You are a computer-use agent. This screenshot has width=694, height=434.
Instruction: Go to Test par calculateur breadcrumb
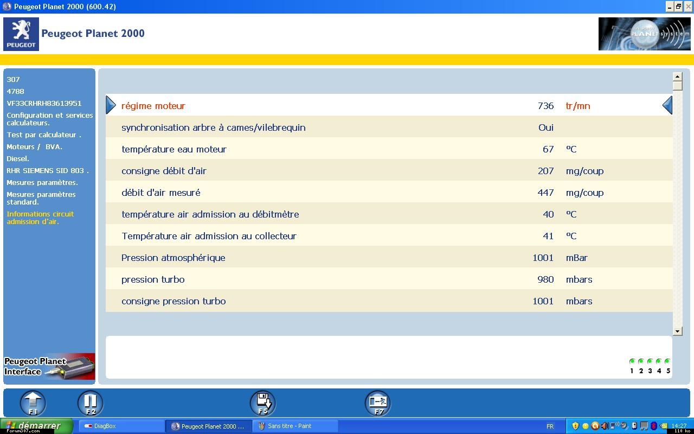click(44, 135)
